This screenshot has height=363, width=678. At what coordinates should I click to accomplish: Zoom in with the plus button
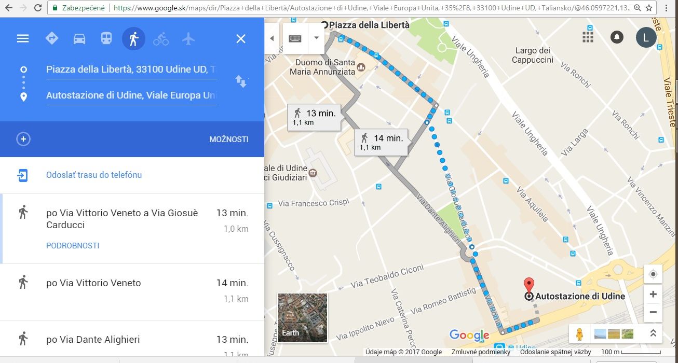[653, 294]
